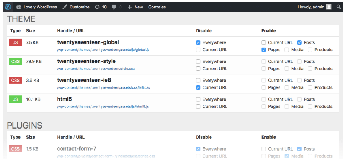Click the PLUGINS section heading
Viewport: 346px width, 159px height.
tap(25, 126)
